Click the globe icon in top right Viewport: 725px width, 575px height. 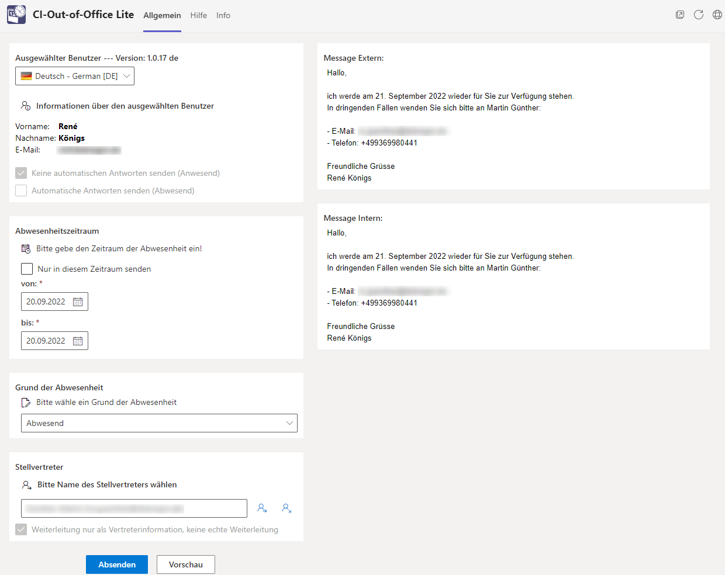pyautogui.click(x=717, y=15)
